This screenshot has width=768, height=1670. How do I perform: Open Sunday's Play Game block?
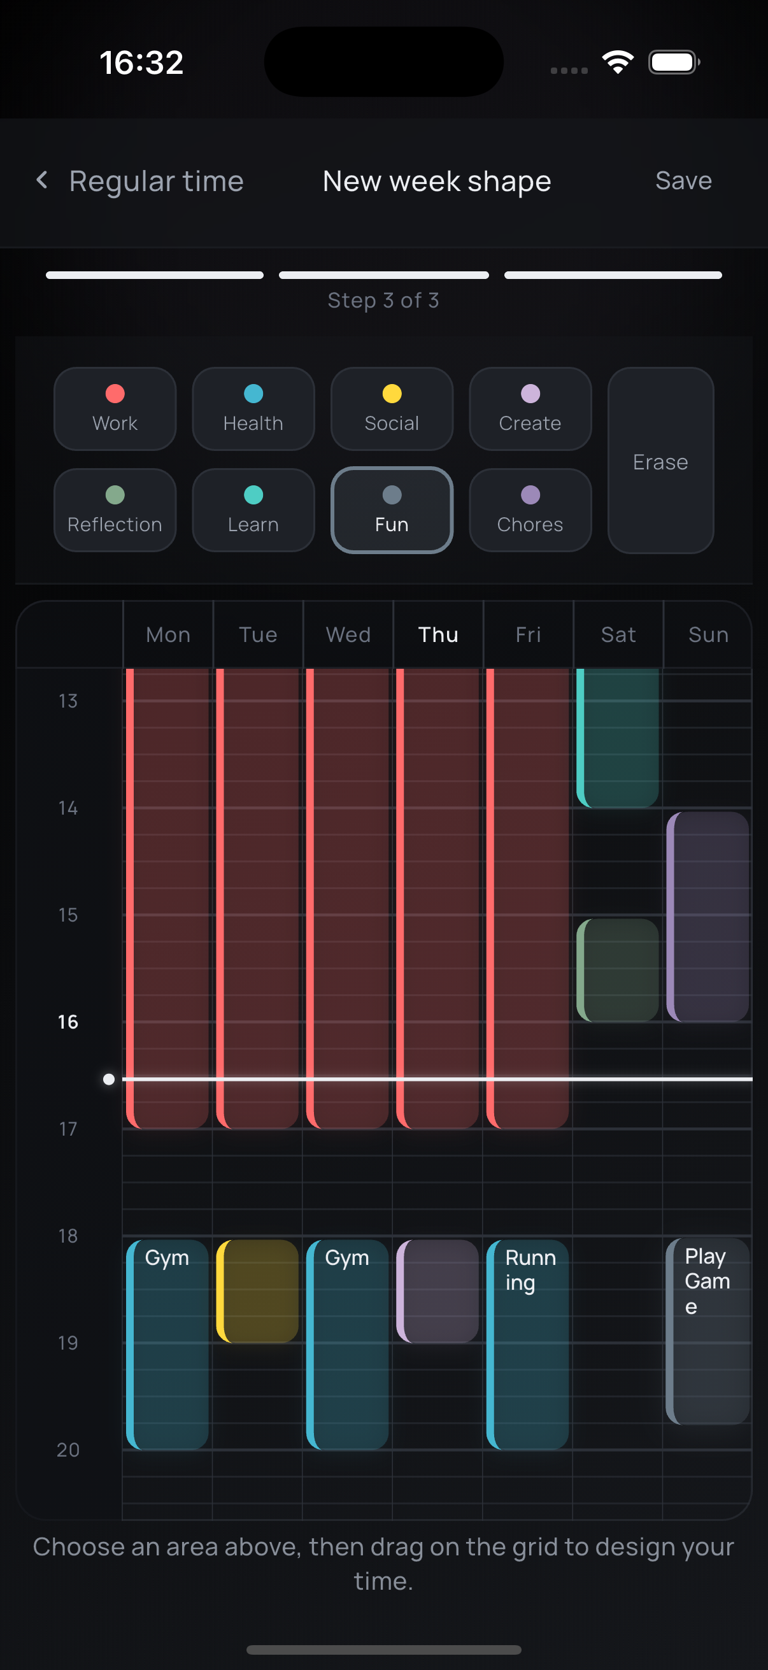(x=708, y=1331)
